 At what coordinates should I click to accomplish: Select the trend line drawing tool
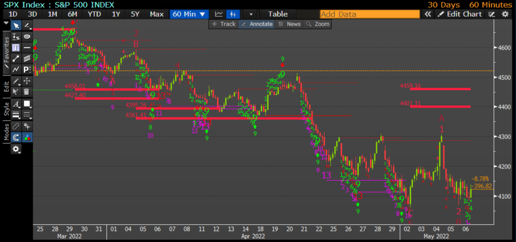[x=27, y=26]
